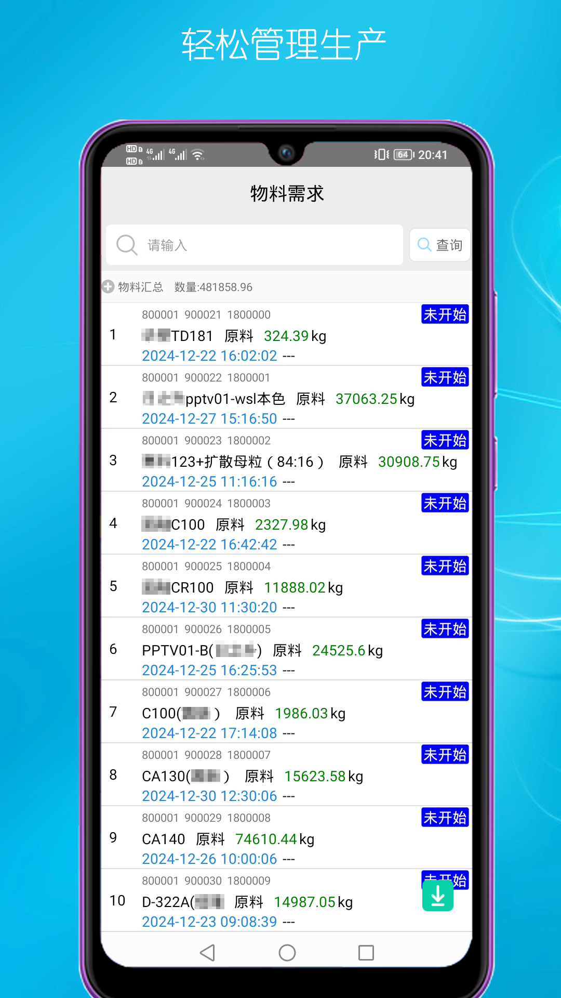The height and width of the screenshot is (998, 561).
Task: Expand the 物料汇总 summary with plus icon
Action: (108, 287)
